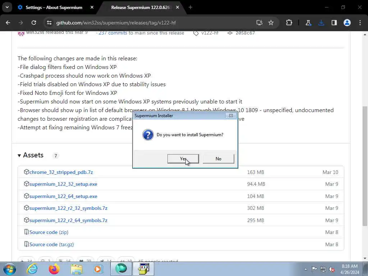Download supermium_122_r2_32_symbols.7z
Viewport: 368px width, 276px height.
(x=68, y=208)
